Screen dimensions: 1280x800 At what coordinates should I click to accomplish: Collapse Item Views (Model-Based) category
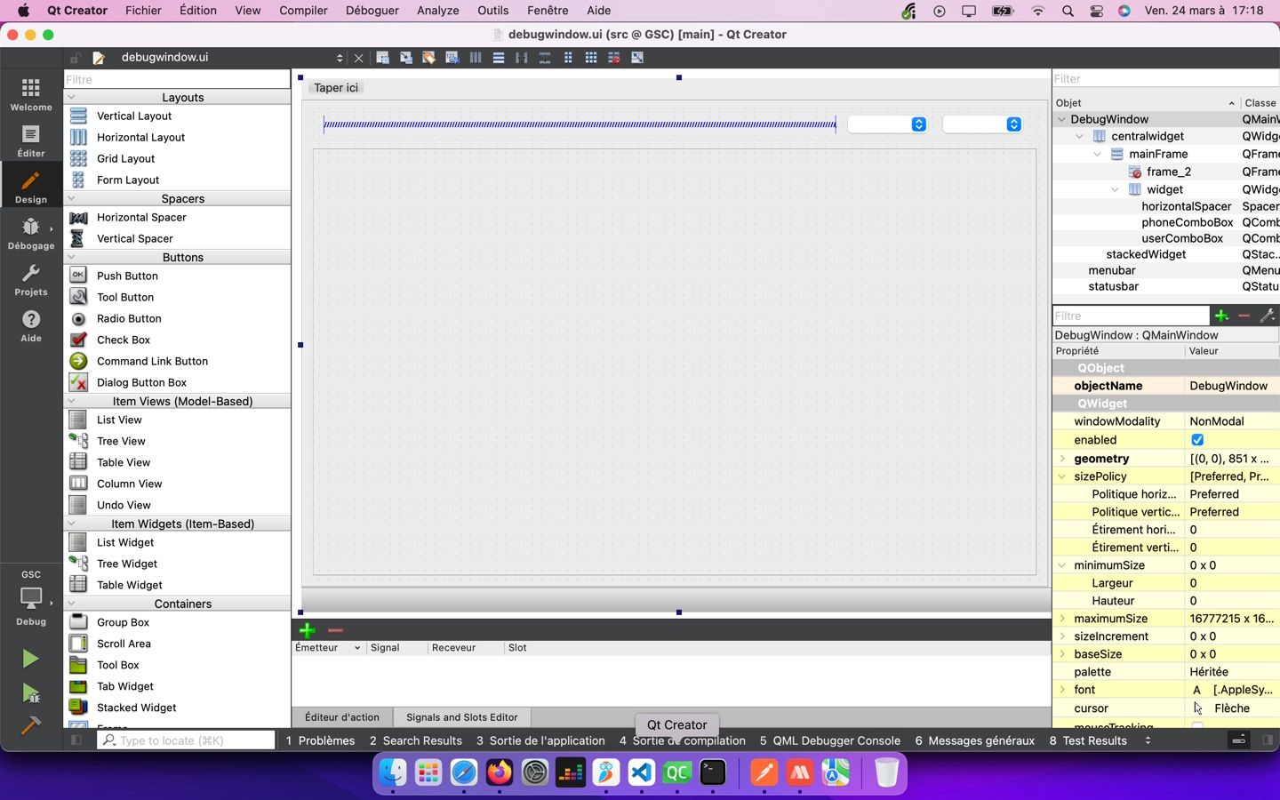(72, 401)
